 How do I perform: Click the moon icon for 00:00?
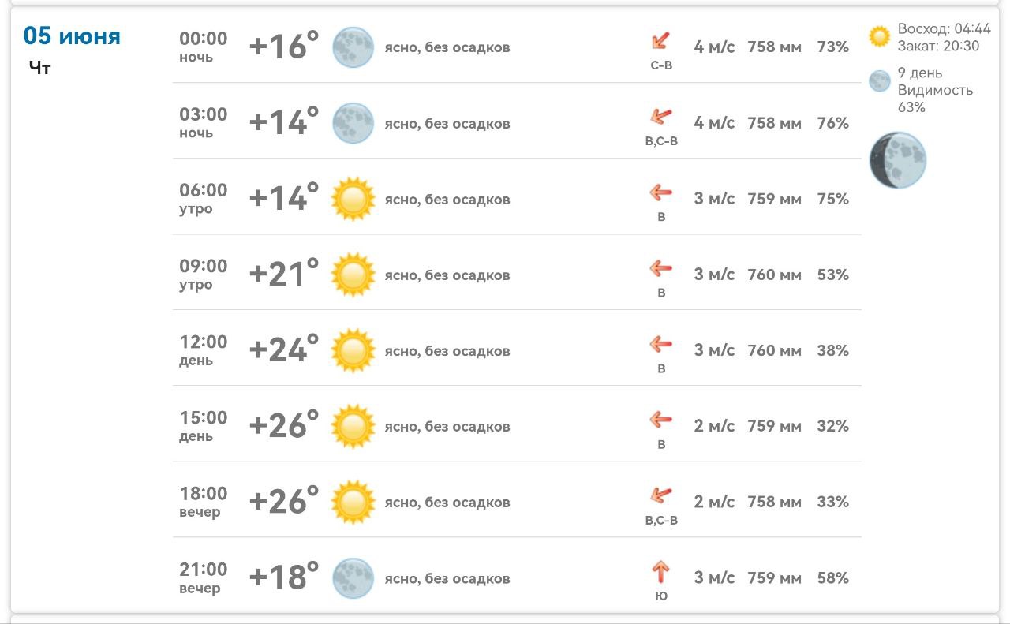point(353,47)
